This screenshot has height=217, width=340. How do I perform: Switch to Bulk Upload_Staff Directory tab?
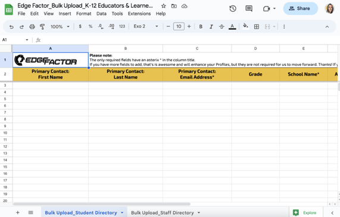pos(163,213)
